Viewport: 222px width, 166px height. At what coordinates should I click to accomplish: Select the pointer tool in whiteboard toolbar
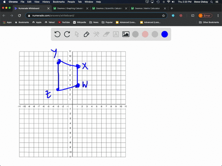click(77, 34)
